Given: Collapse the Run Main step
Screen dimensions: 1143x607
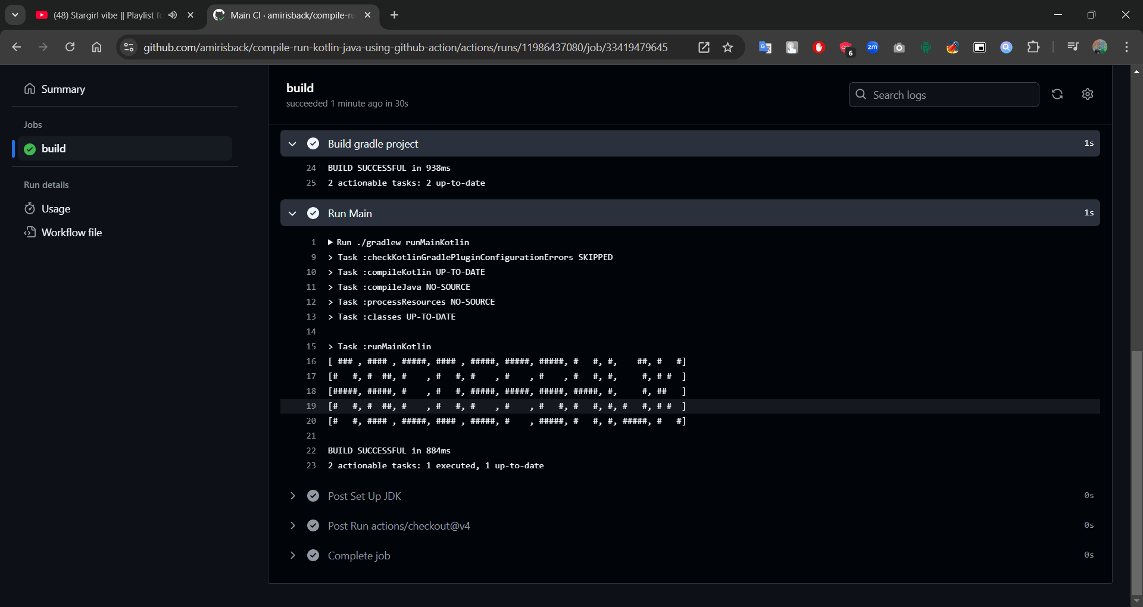Looking at the screenshot, I should 292,214.
